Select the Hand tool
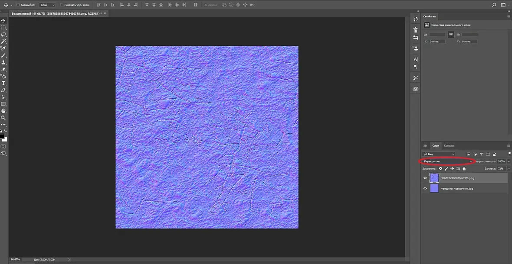Image resolution: width=512 pixels, height=264 pixels. click(3, 111)
